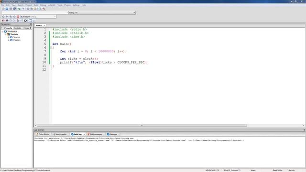The image size is (306, 172).
Task: Click the Build and run icon
Action: (x=11, y=17)
